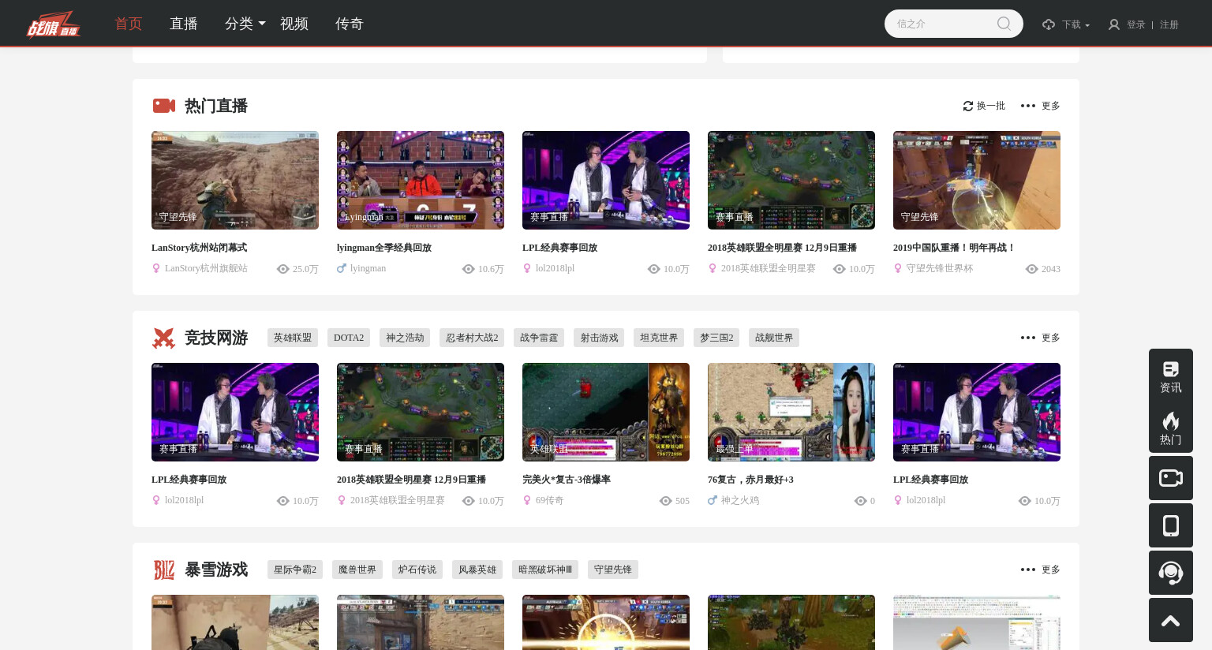The width and height of the screenshot is (1212, 650).
Task: Open the 传奇 tab
Action: 350,24
